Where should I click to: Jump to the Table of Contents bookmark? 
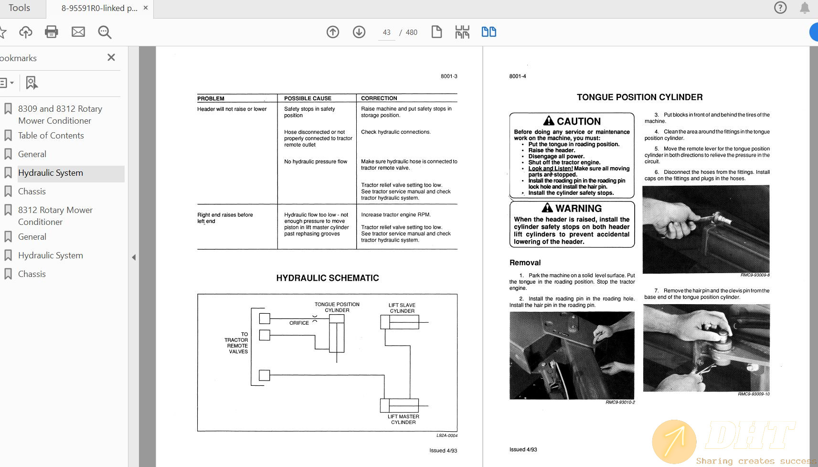tap(51, 136)
